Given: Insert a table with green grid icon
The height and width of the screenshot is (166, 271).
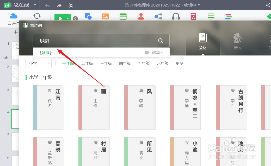Looking at the screenshot, I should 123,17.
